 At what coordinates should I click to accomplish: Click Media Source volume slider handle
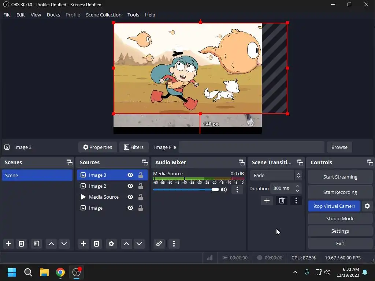pyautogui.click(x=215, y=190)
